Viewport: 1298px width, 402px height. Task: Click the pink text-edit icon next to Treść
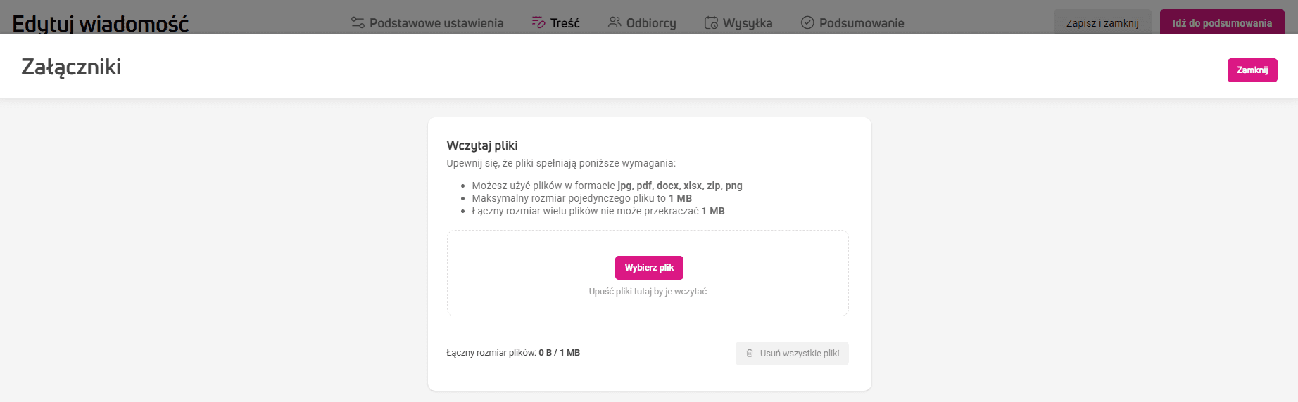click(x=538, y=22)
